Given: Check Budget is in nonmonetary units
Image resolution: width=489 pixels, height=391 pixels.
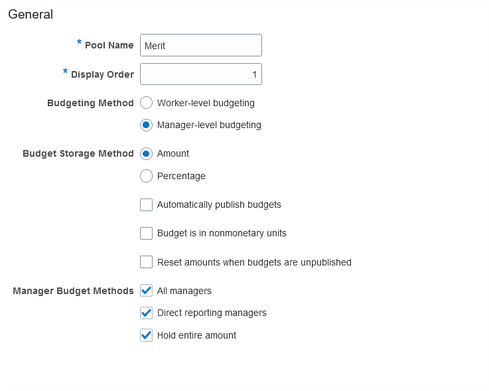Looking at the screenshot, I should [x=147, y=233].
